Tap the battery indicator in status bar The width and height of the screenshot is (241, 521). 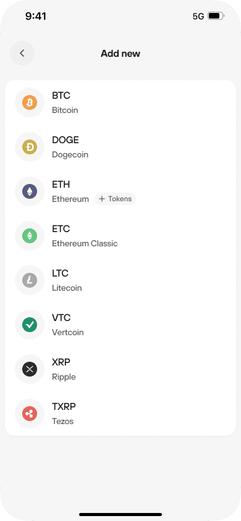(x=216, y=16)
